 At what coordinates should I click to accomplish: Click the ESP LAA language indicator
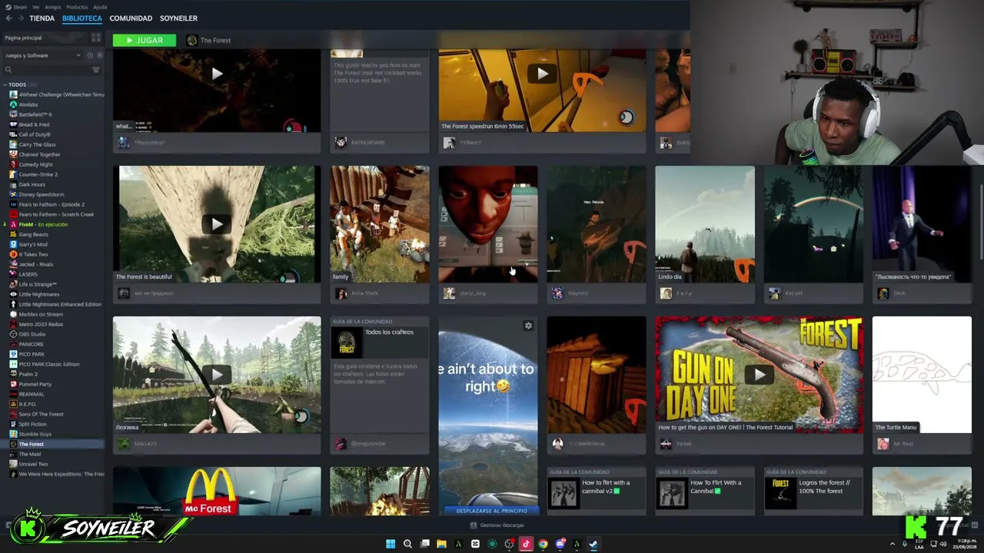pyautogui.click(x=919, y=544)
